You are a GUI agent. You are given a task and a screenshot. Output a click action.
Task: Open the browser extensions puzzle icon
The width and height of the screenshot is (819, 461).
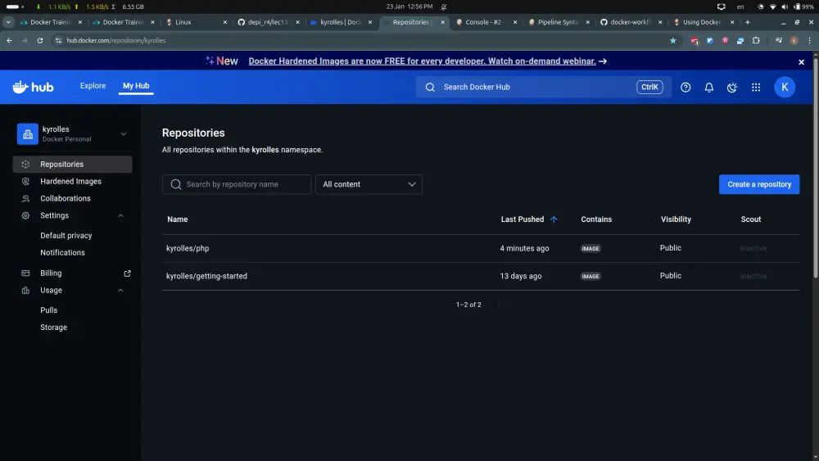756,40
